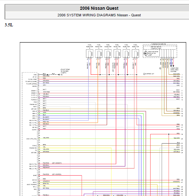Click the fuel injector symbol with RED/WHT wire
The image size is (189, 196).
pyautogui.click(x=135, y=53)
